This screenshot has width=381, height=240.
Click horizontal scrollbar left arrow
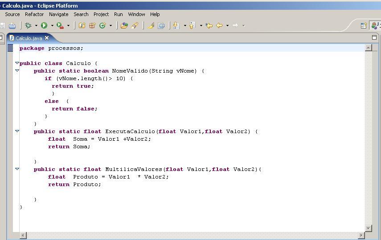click(x=23, y=235)
